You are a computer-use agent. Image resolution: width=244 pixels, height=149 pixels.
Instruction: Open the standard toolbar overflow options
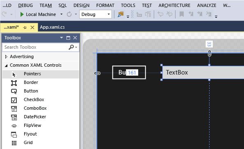[128, 16]
